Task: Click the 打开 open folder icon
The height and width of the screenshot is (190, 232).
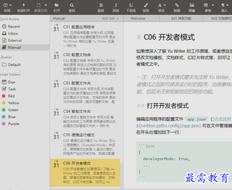Action: point(57,5)
